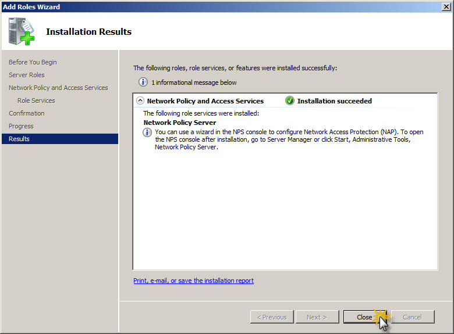Click the server Add Roles icon in header
Screen dimensions: 454x334
[x=22, y=31]
